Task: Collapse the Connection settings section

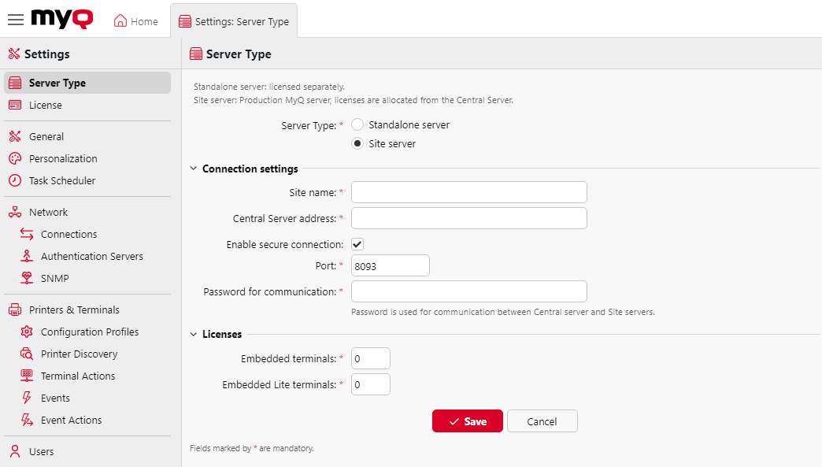Action: pos(193,169)
